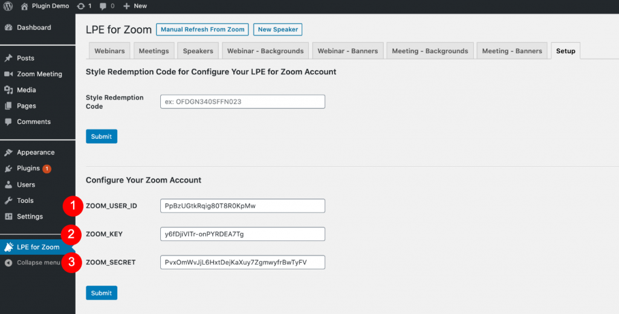Open the Plugin Demo home icon
This screenshot has height=314, width=619.
pos(24,6)
